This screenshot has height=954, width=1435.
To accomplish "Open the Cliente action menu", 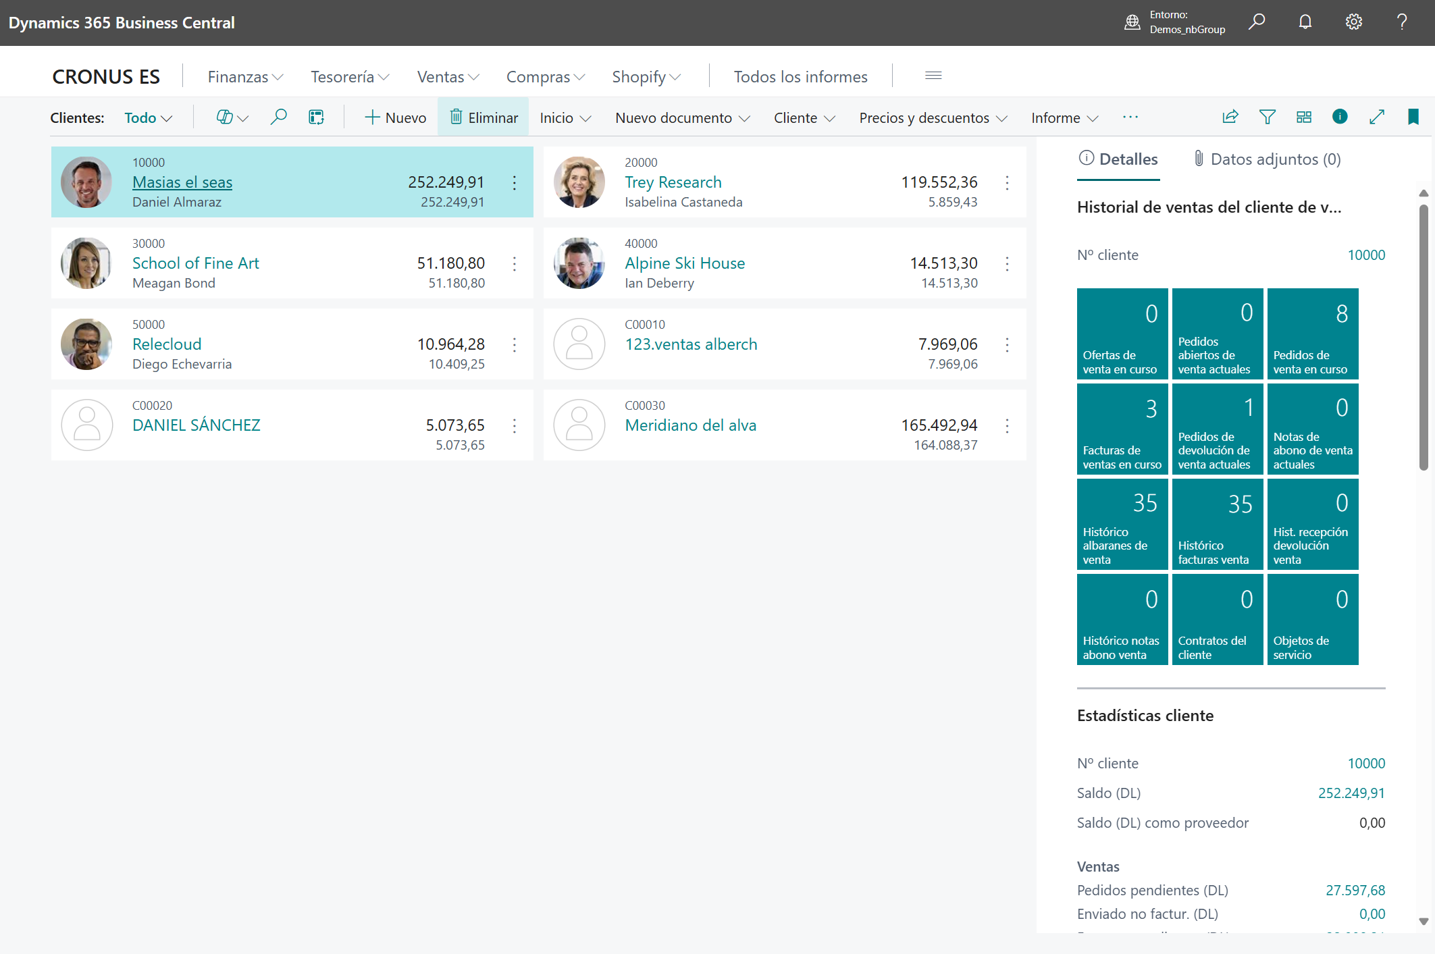I will [x=804, y=117].
